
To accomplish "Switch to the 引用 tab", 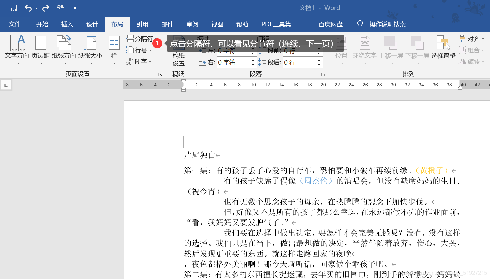I will tap(142, 24).
